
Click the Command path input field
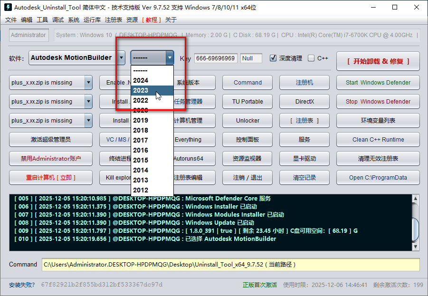pos(231,264)
